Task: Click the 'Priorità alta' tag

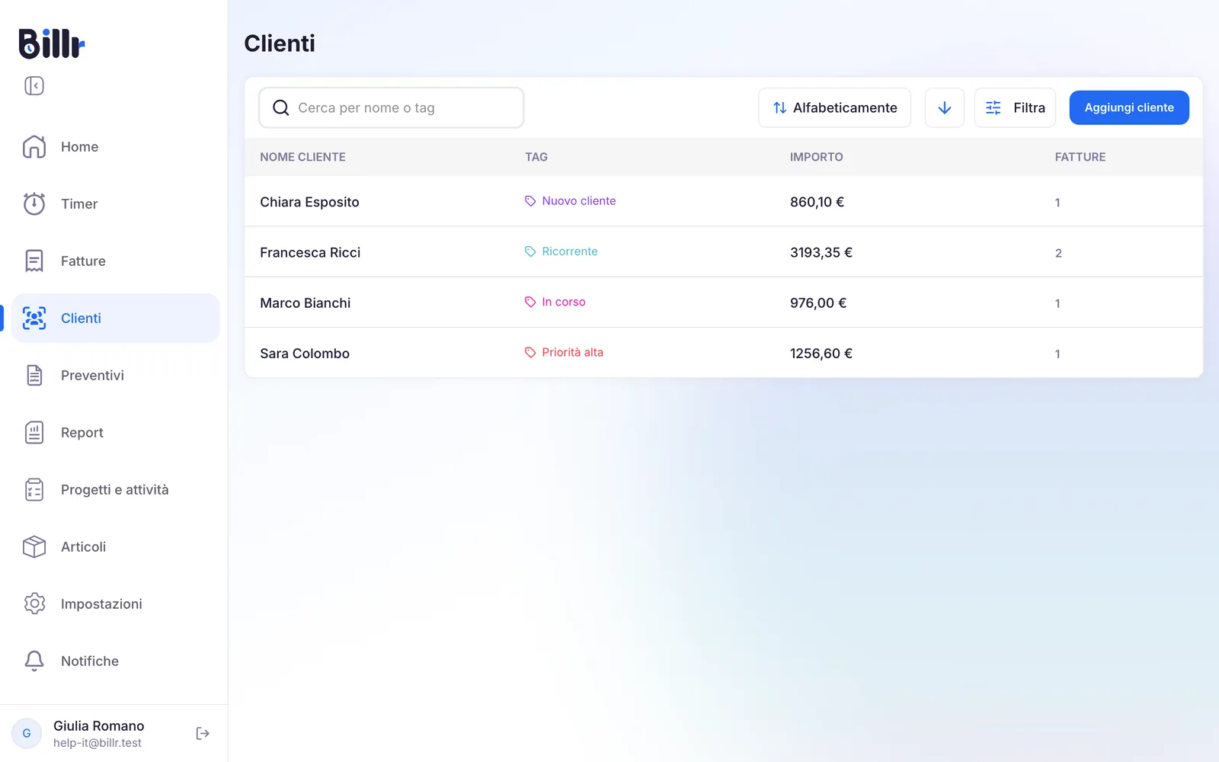Action: click(564, 352)
